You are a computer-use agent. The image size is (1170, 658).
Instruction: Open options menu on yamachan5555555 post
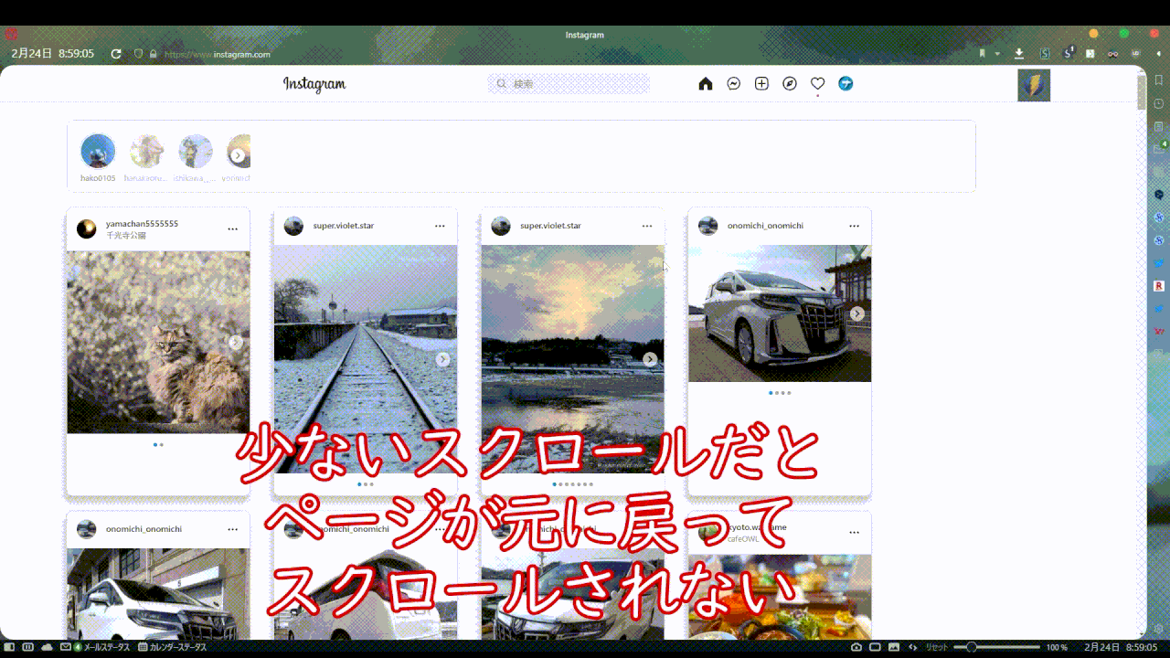pyautogui.click(x=232, y=229)
